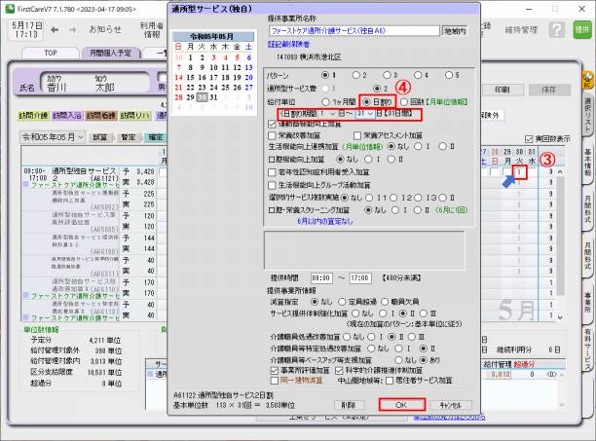Toggle the 事業所評価加算 checkbox
Screen dimensions: 596x441
click(273, 370)
